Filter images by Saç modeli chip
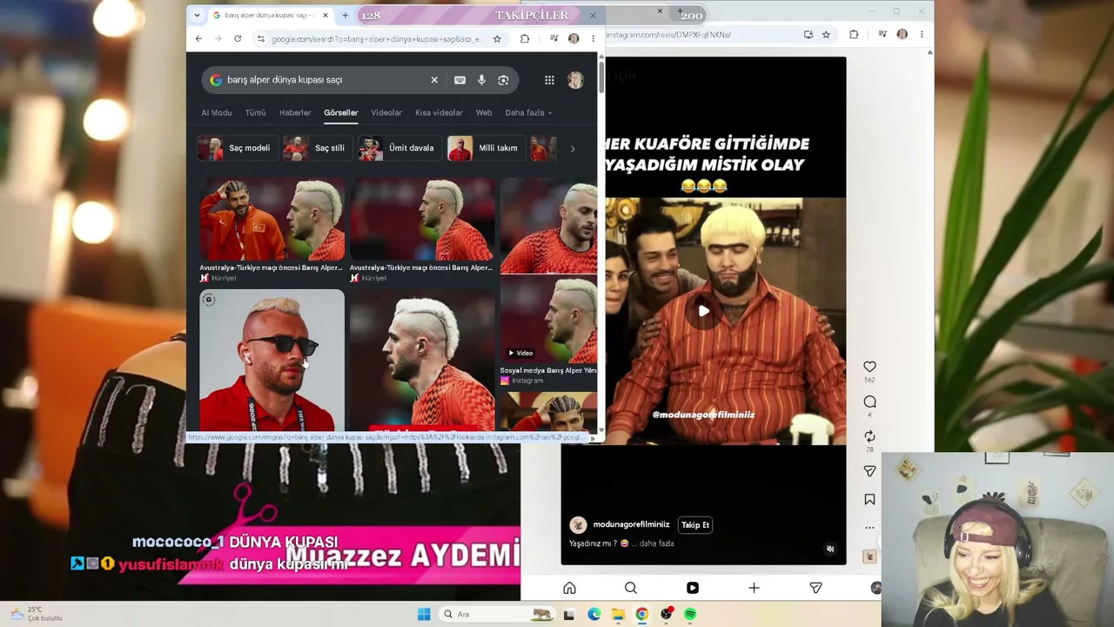Viewport: 1114px width, 627px height. (x=238, y=148)
